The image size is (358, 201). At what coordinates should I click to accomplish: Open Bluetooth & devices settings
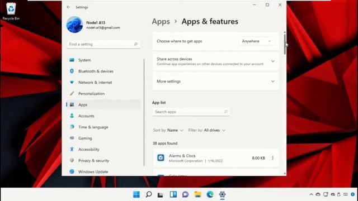[103, 71]
